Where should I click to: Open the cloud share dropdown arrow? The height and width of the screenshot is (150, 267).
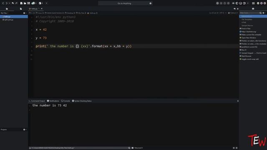36,3
